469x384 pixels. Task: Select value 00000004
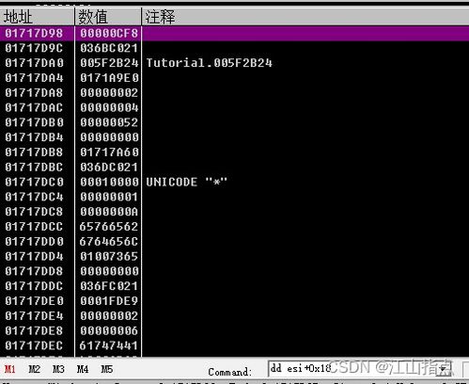[x=109, y=107]
